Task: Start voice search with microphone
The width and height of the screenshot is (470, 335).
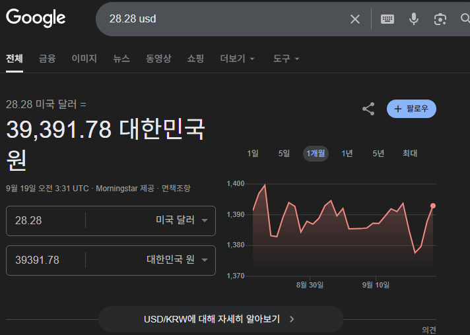Action: [414, 19]
